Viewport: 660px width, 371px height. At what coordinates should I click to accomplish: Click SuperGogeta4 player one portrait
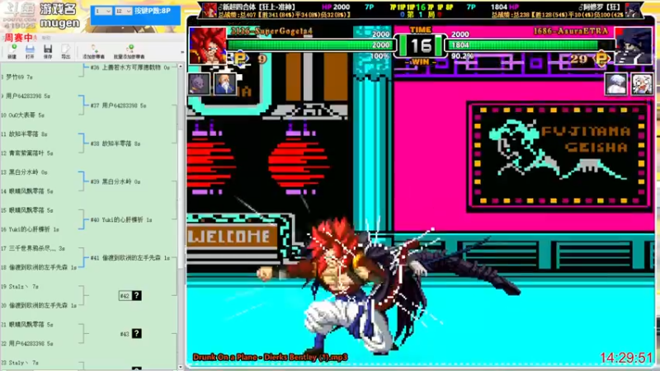tap(208, 45)
